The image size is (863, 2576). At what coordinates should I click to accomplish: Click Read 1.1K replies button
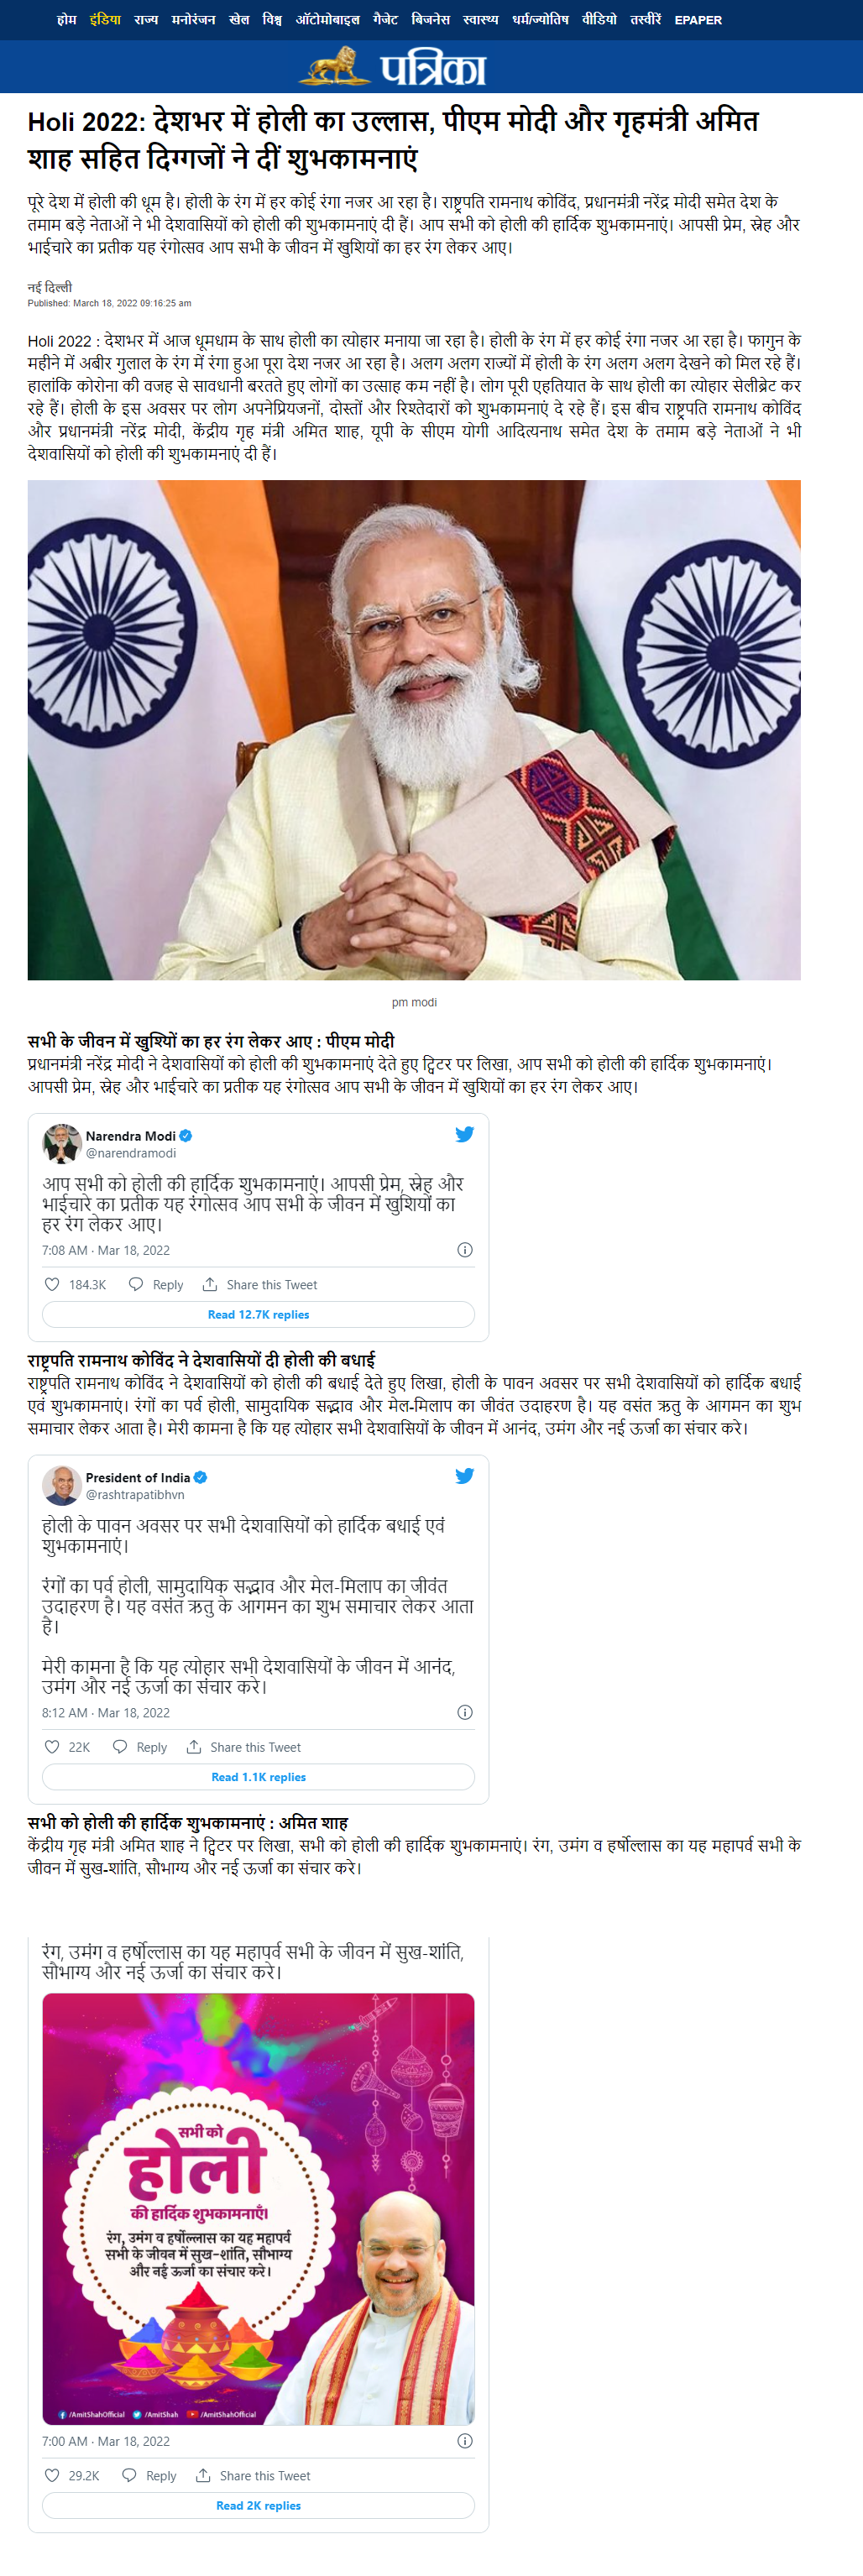coord(258,1777)
